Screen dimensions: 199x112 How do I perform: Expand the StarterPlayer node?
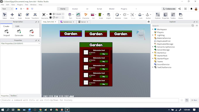[x=153, y=58]
